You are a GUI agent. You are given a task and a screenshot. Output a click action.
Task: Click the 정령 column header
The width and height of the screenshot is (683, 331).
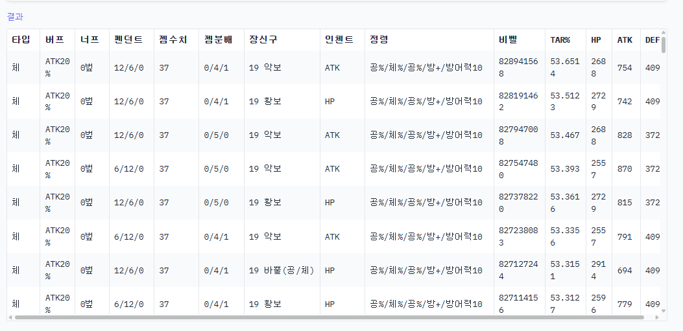(x=379, y=40)
